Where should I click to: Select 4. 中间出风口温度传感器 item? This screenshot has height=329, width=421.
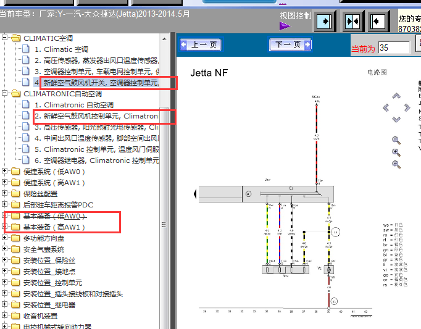(97, 138)
